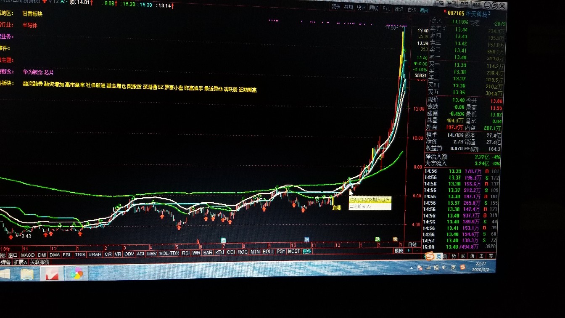Image resolution: width=565 pixels, height=318 pixels.
Task: Click the 行情 top button
Action: (439, 3)
